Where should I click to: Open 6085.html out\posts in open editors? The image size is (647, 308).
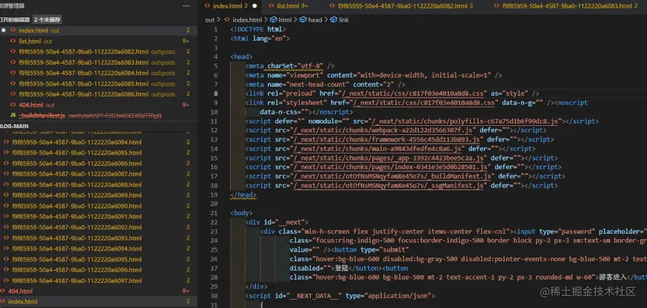pos(99,84)
